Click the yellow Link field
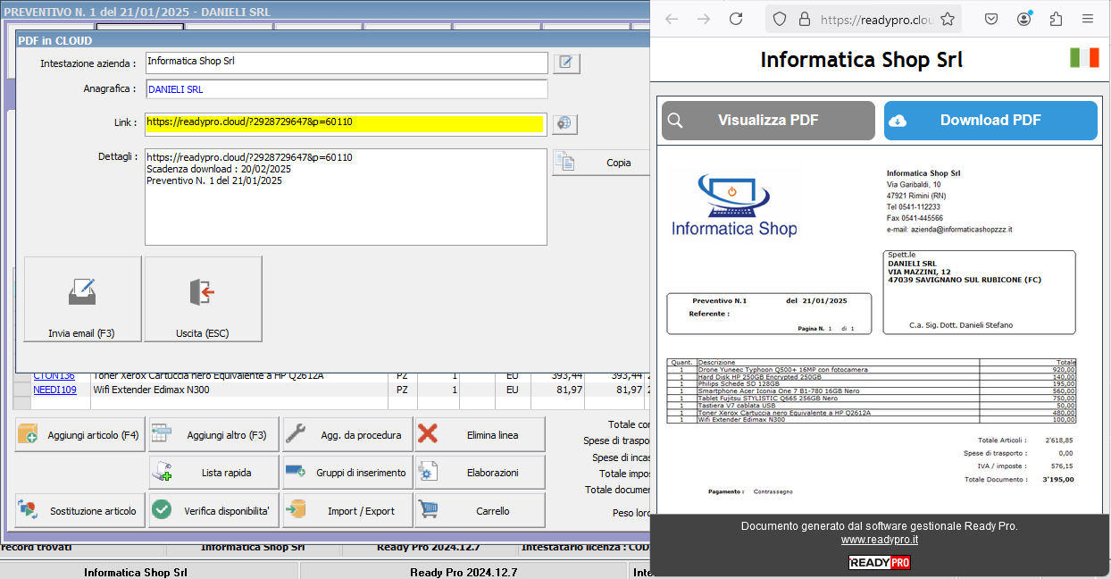Viewport: 1111px width, 579px height. click(346, 123)
